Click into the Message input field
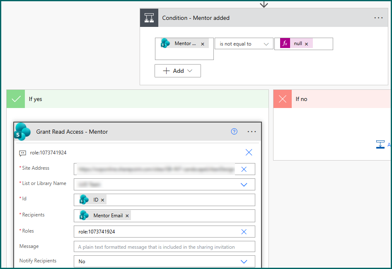Image resolution: width=392 pixels, height=269 pixels. pyautogui.click(x=164, y=247)
